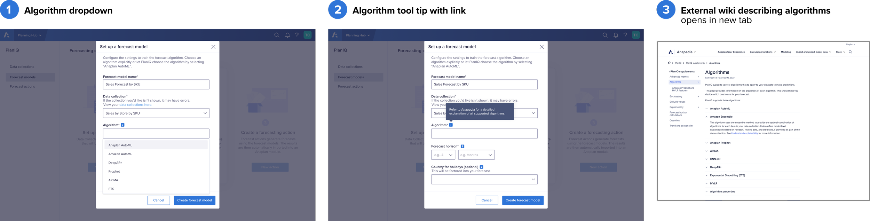Click the Anaplan logo in the Algorithm dropdown panel

coord(7,35)
